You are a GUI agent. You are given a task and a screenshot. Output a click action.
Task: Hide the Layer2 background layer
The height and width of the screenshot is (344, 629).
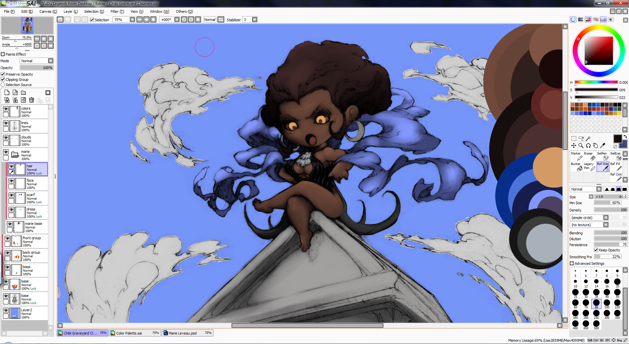point(6,310)
